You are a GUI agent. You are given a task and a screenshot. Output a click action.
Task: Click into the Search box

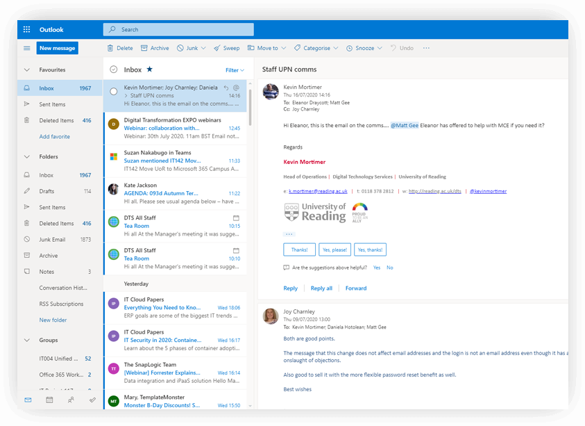(x=179, y=29)
